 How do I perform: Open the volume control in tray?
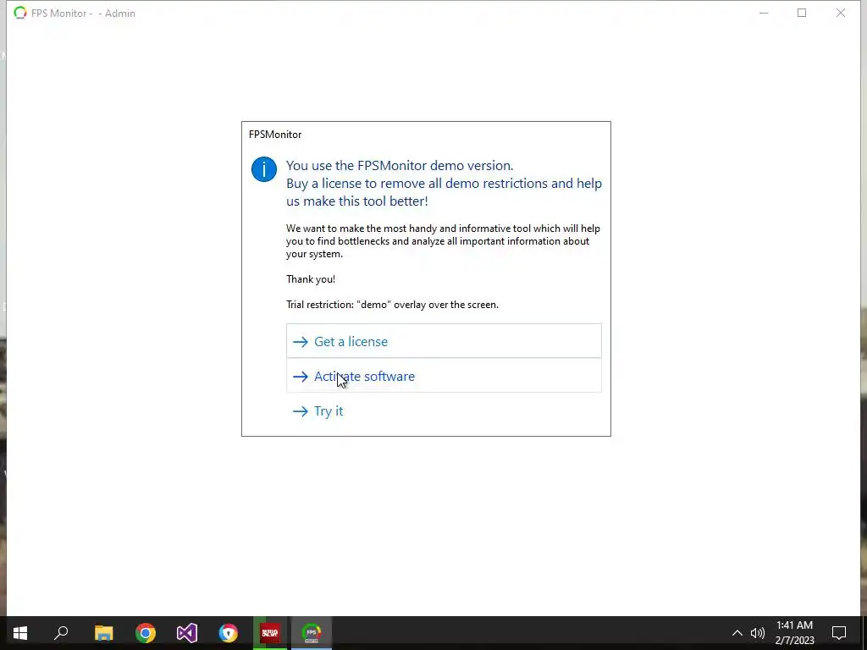tap(758, 633)
